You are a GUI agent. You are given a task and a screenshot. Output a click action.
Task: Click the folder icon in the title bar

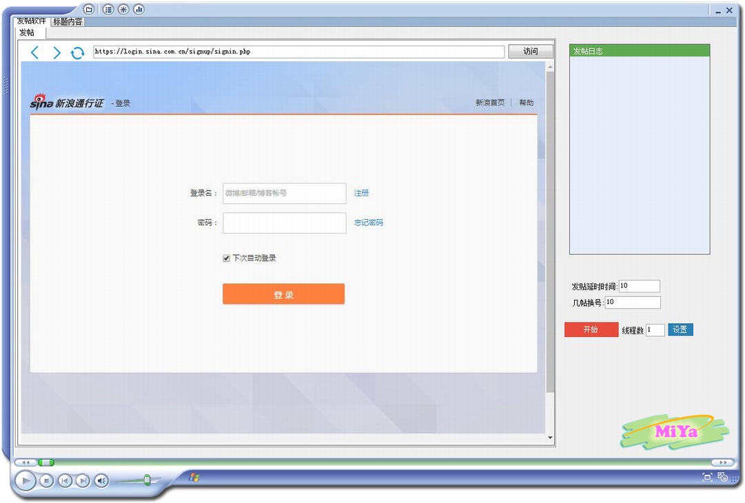89,9
